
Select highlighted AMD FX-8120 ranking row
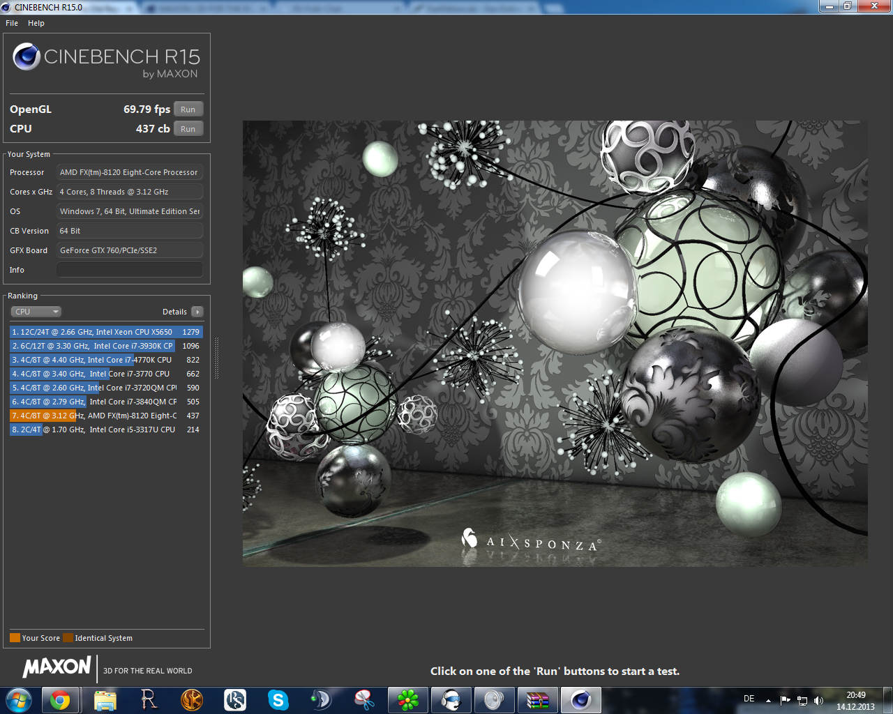pos(106,416)
